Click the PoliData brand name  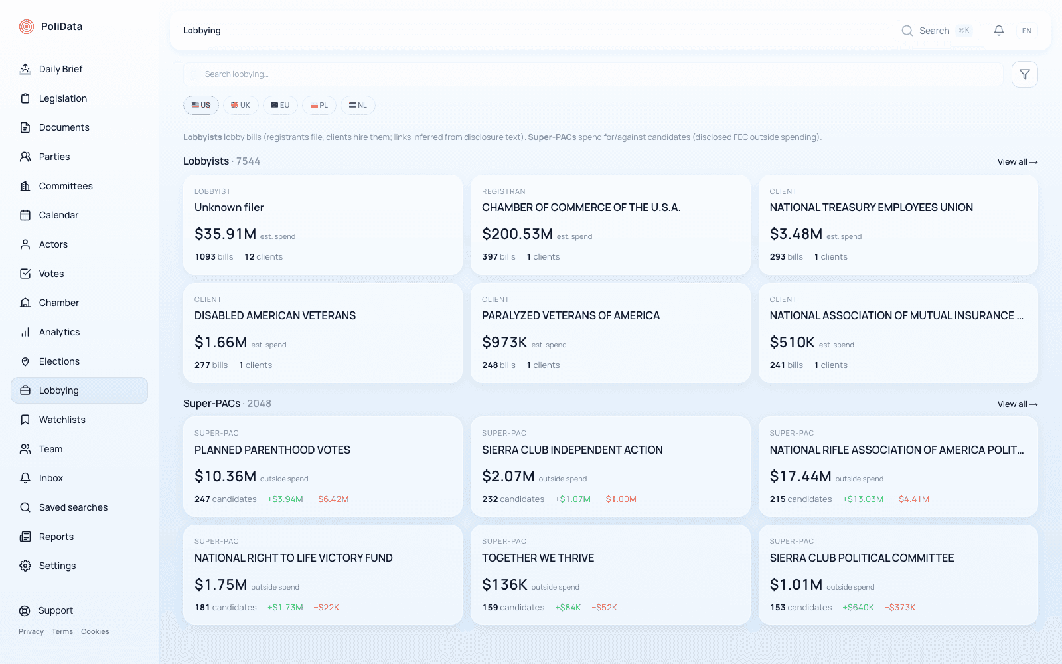(62, 27)
